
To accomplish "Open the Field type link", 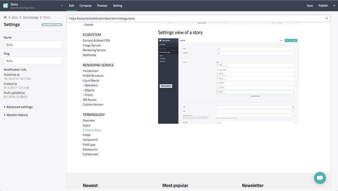I will [x=89, y=144].
